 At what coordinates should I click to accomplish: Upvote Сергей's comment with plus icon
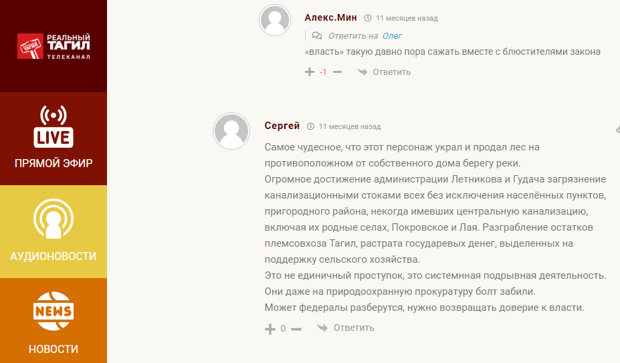(270, 328)
